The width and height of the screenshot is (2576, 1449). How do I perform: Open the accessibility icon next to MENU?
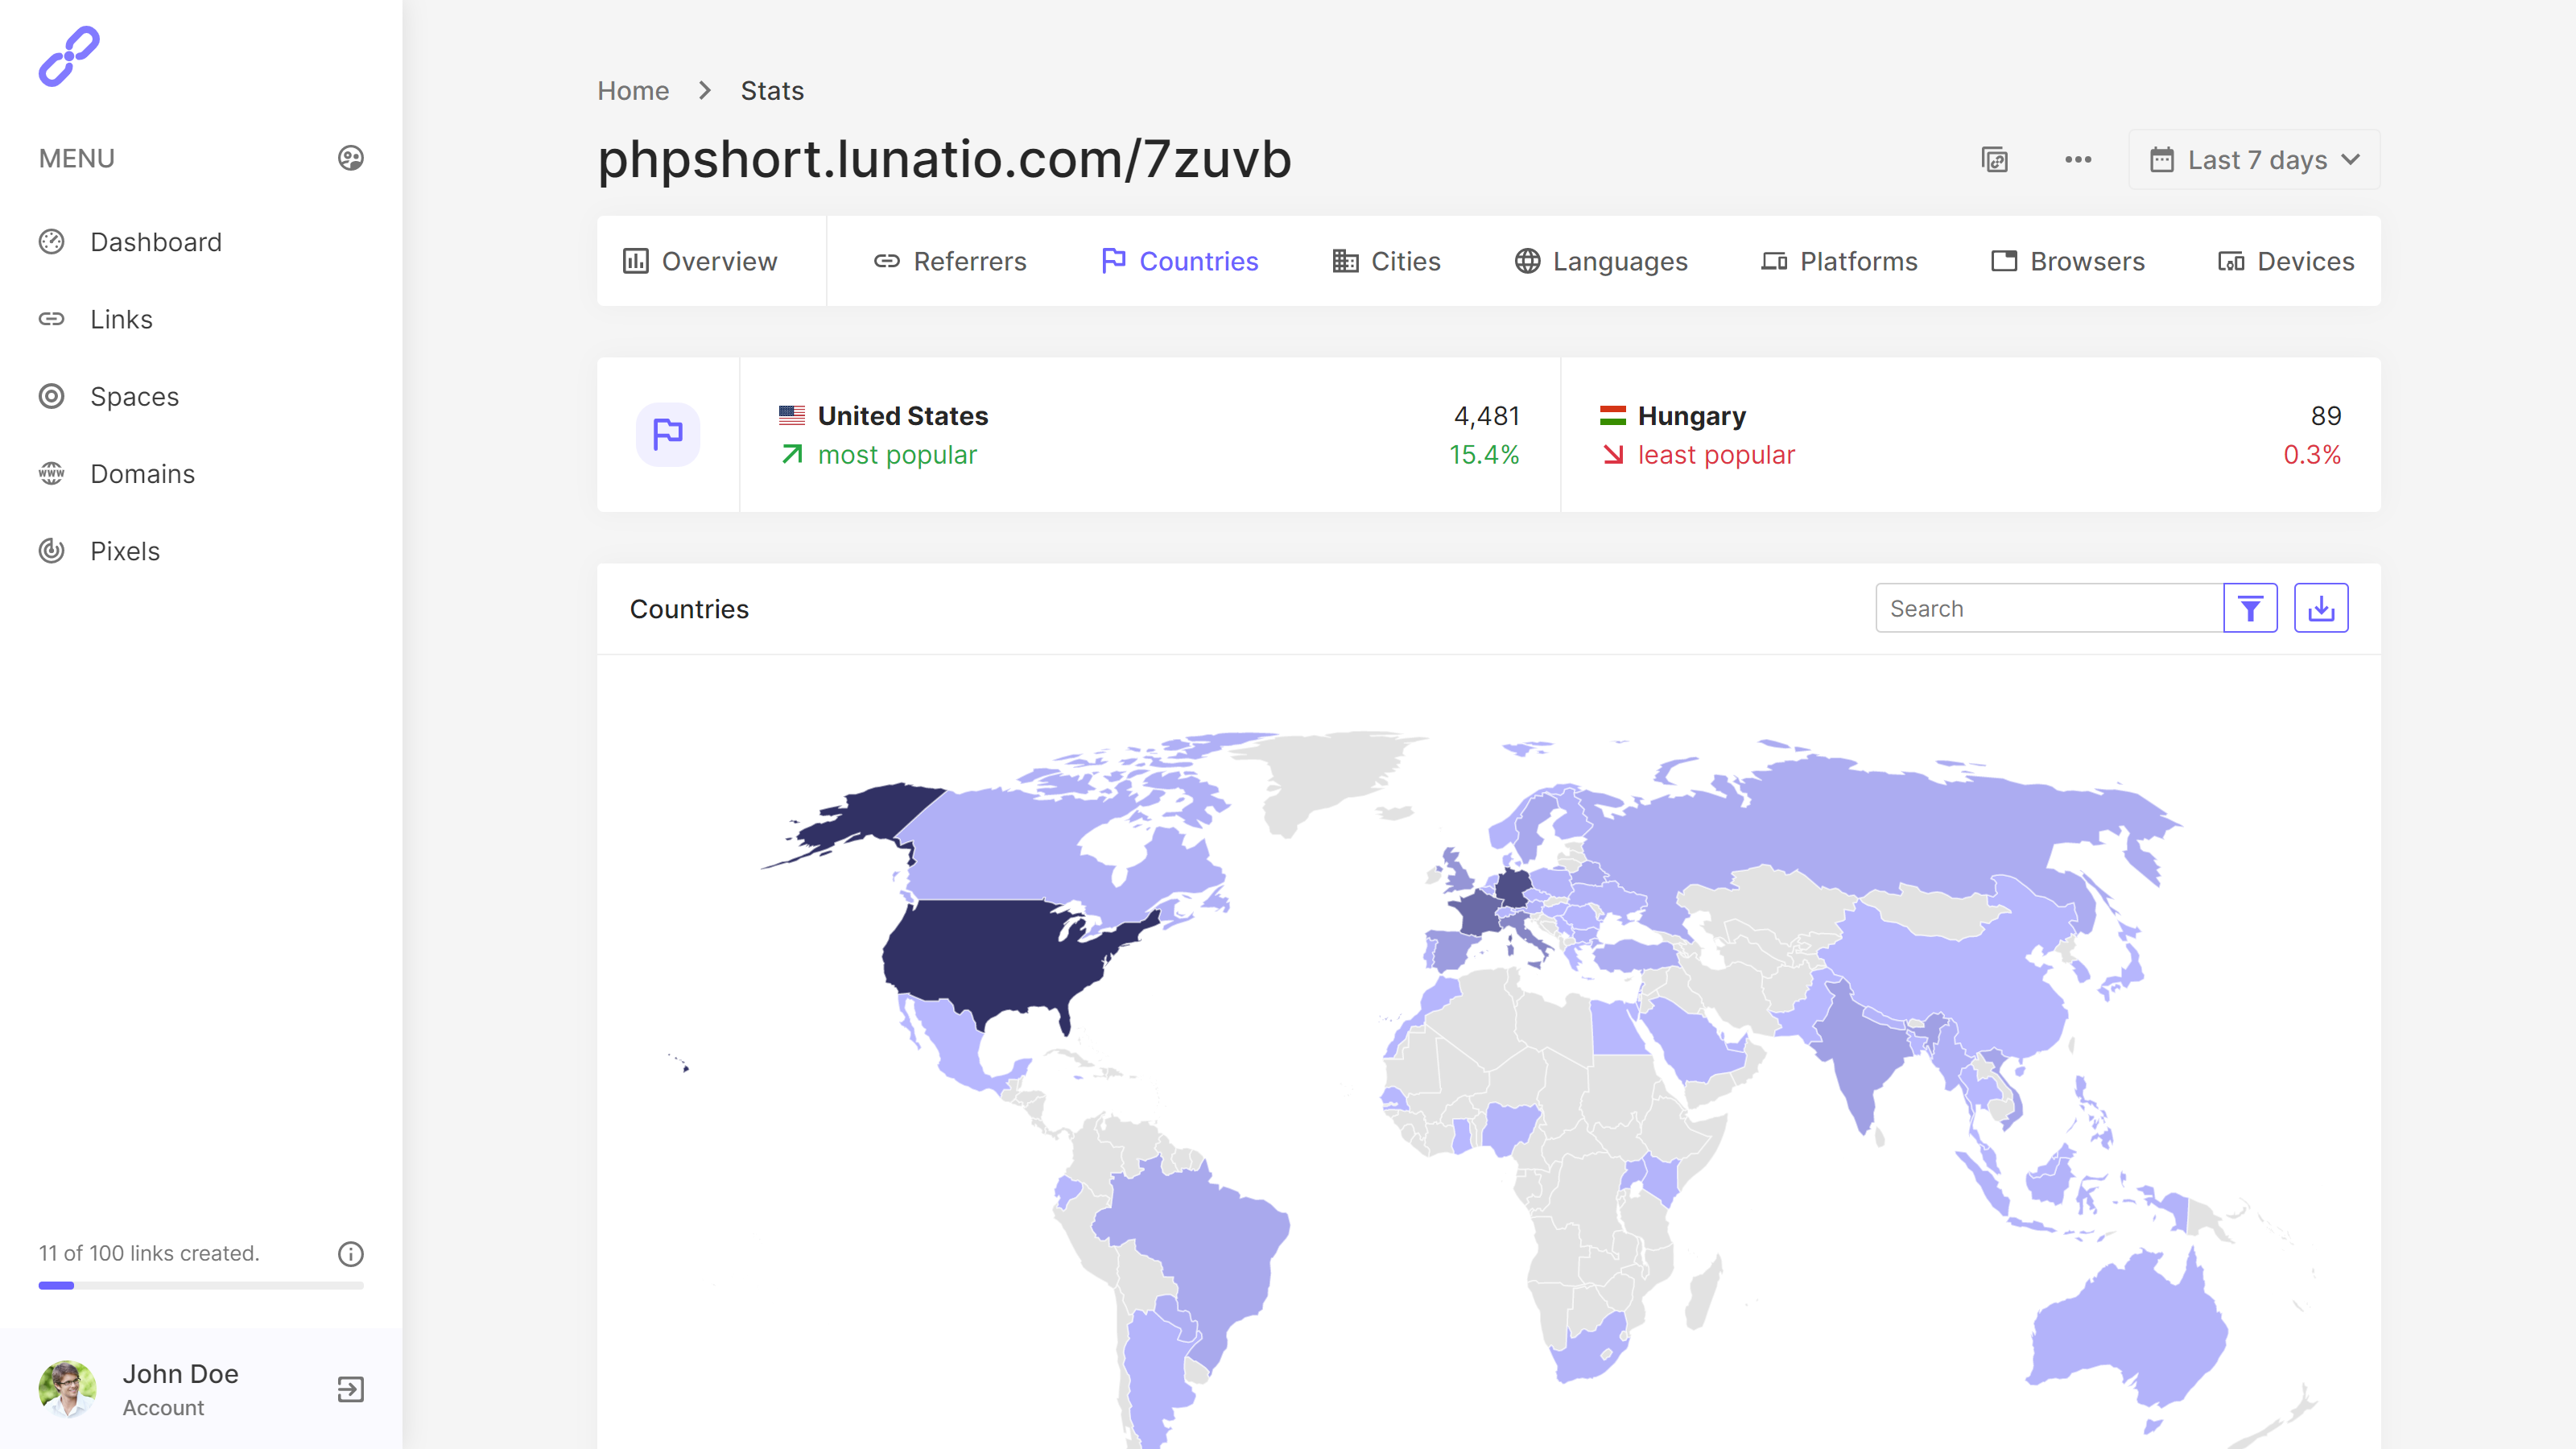350,158
